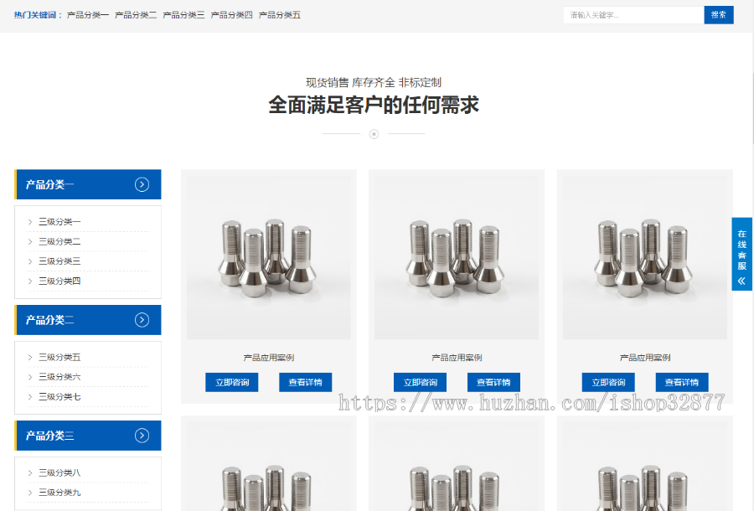Open second product bolt image thumbnail

tap(457, 258)
